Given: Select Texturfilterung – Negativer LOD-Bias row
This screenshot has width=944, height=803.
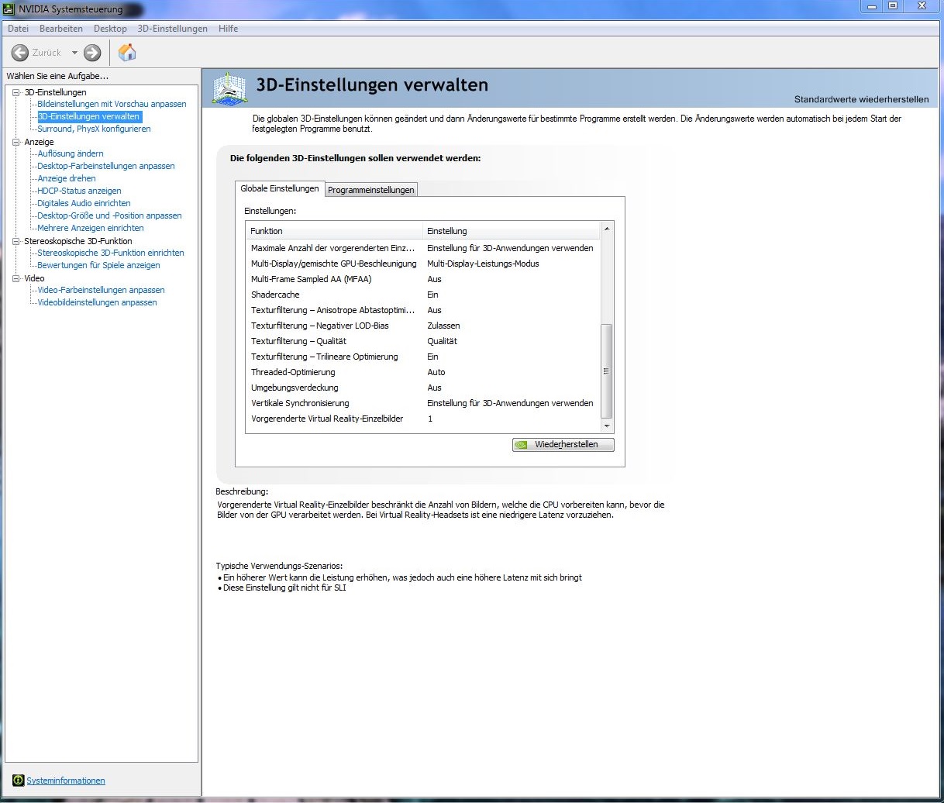Looking at the screenshot, I should pyautogui.click(x=423, y=326).
